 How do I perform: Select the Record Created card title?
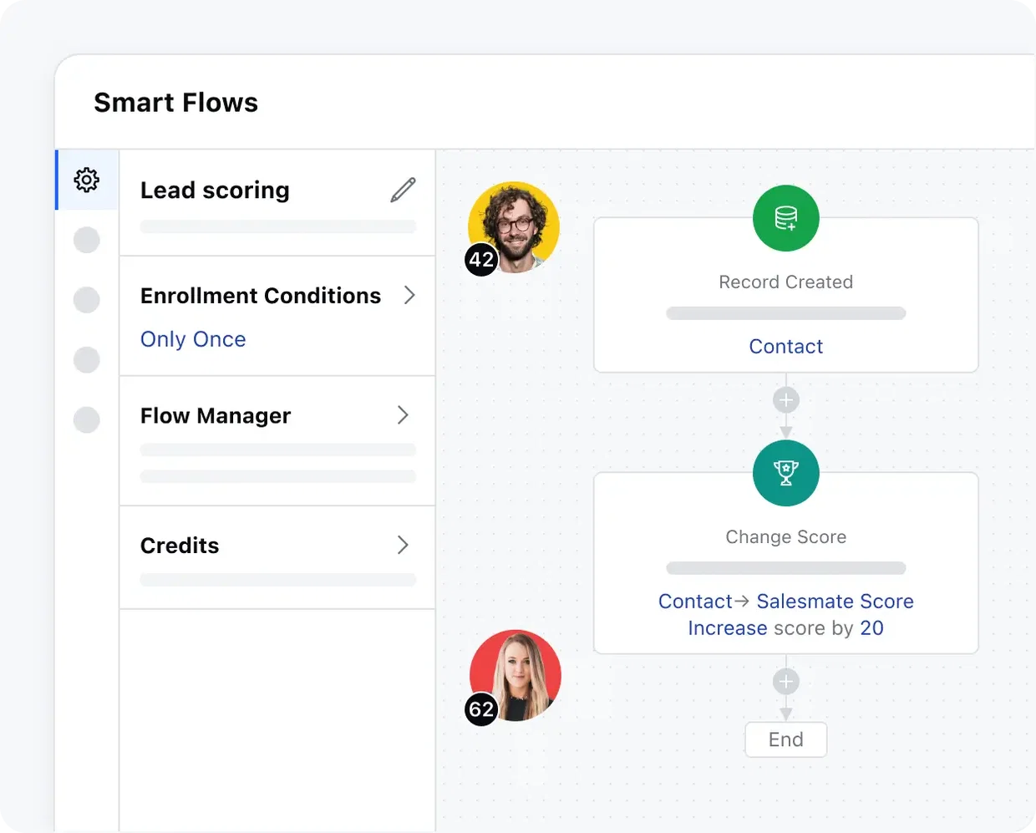(x=785, y=282)
